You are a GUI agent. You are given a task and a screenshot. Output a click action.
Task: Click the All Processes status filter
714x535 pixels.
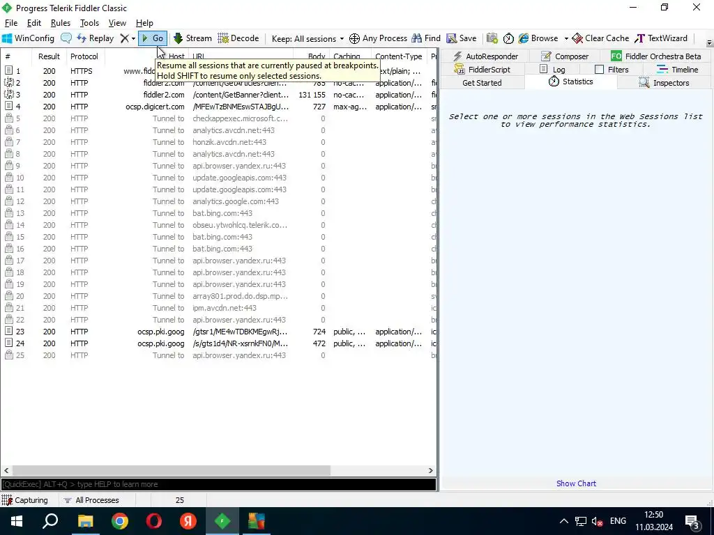tap(91, 500)
